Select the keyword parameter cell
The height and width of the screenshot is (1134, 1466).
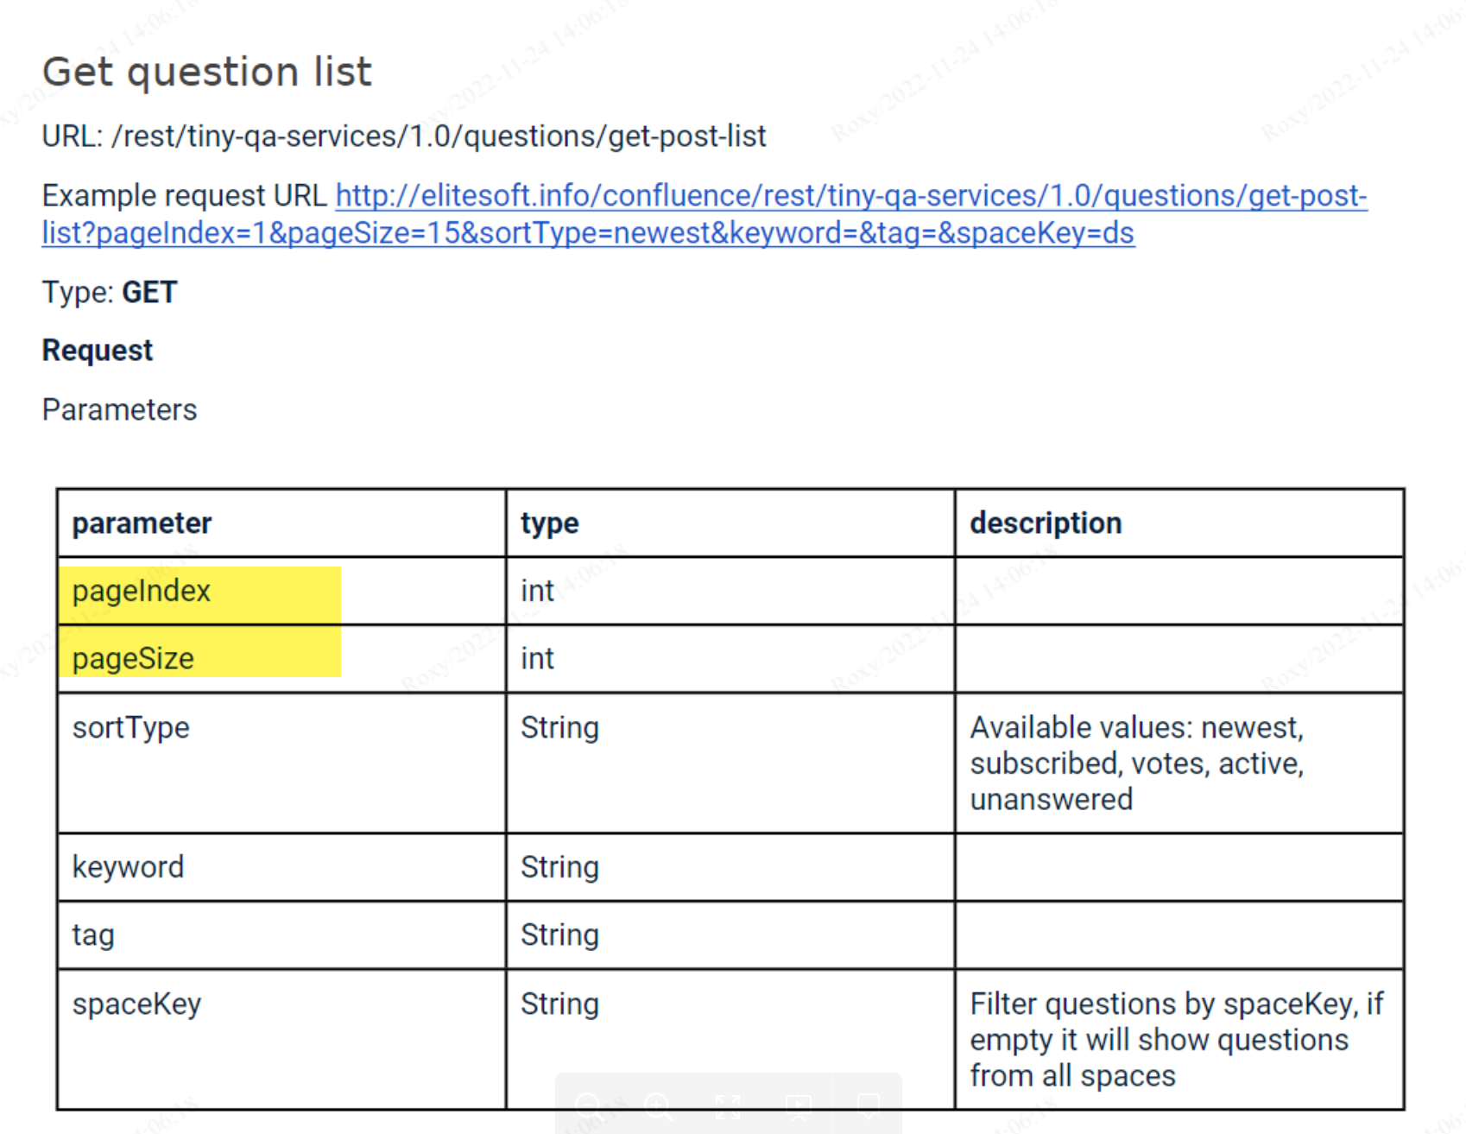tap(128, 867)
